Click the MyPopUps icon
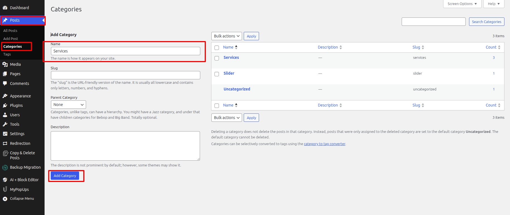 pyautogui.click(x=5, y=189)
